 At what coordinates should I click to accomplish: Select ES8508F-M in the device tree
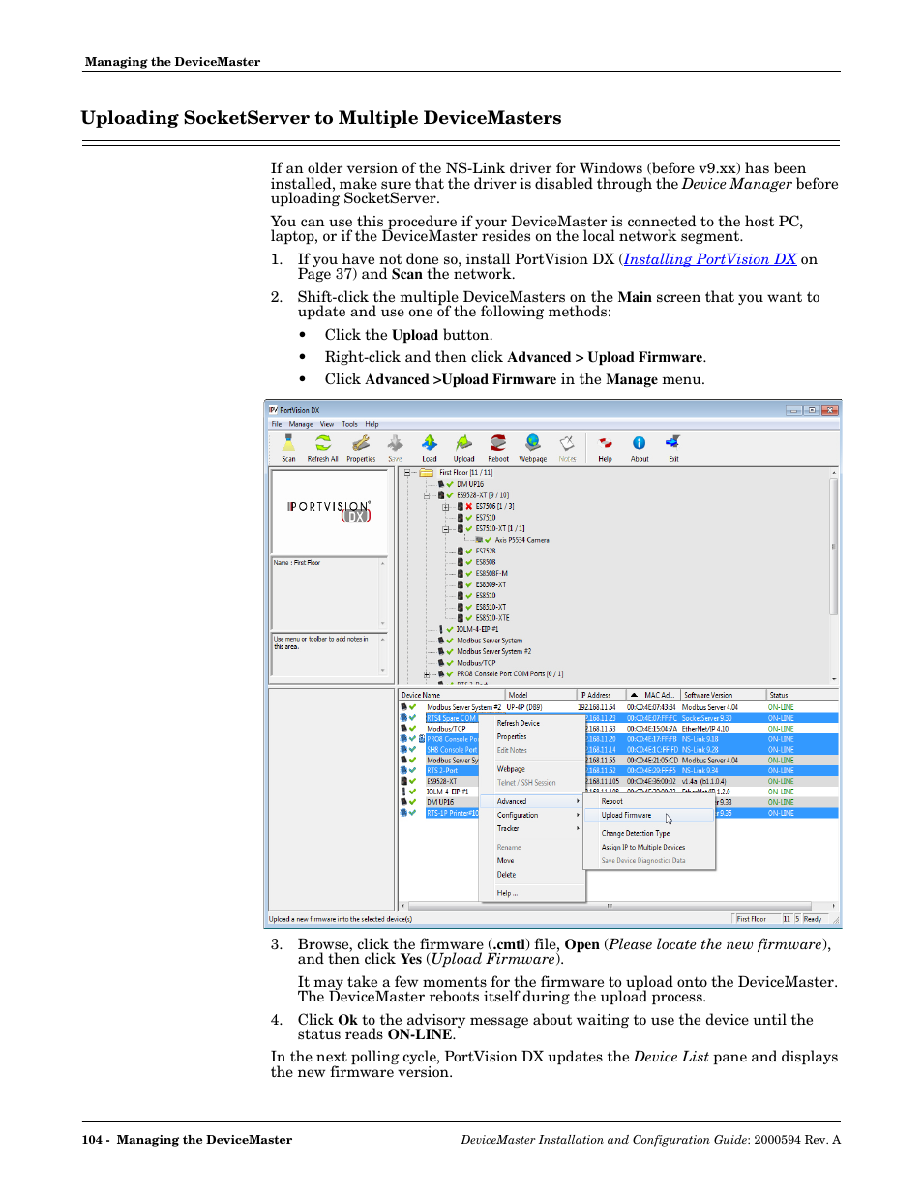click(x=491, y=573)
